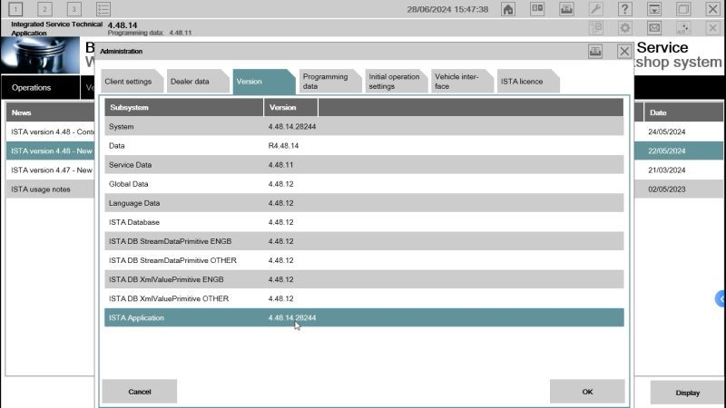Open the ISTA licence tab
This screenshot has width=726, height=408.
[x=528, y=82]
